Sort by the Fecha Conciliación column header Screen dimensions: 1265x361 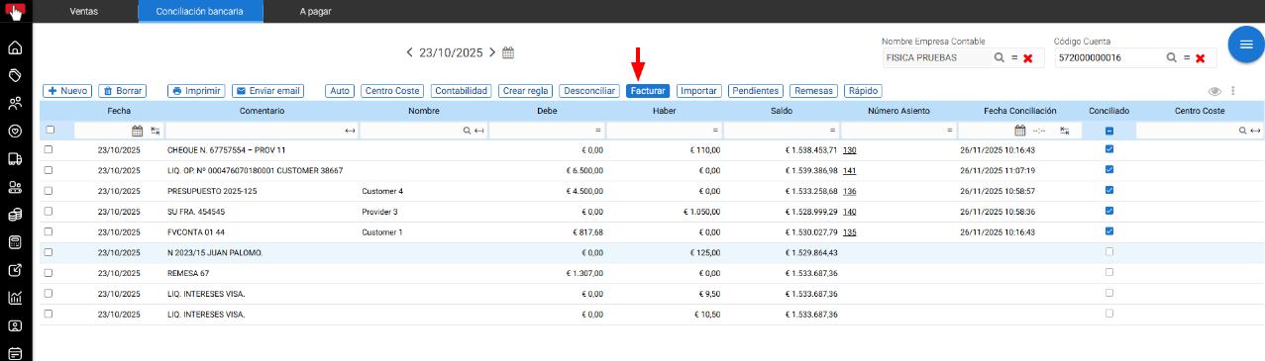pos(1020,111)
